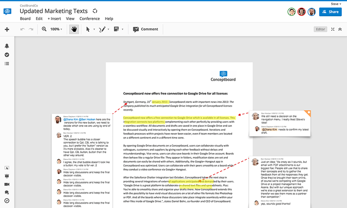Click the CoolBrandCo project name
The height and width of the screenshot is (208, 347).
click(29, 6)
